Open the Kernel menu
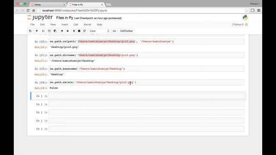This screenshot has width=276, height=155. coord(87,25)
